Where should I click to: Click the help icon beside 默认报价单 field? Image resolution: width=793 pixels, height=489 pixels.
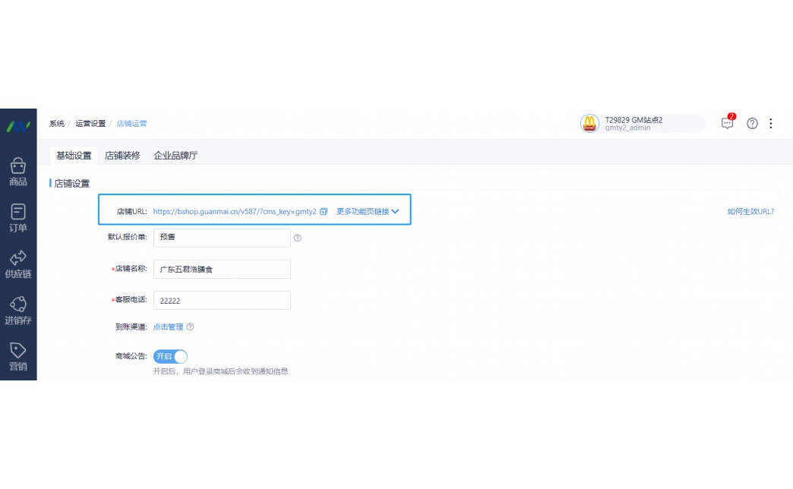point(297,238)
